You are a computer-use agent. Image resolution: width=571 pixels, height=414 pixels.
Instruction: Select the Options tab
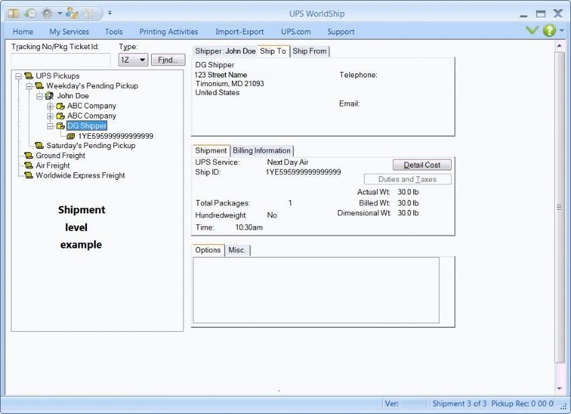click(x=208, y=250)
